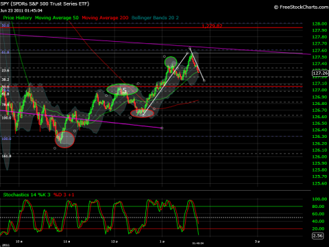Click the 11 a time axis label
Screen dimensions: 329x247
(67, 242)
